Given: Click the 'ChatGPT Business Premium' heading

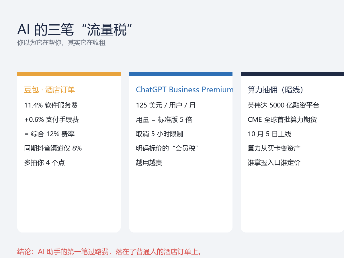Looking at the screenshot, I should coord(185,90).
